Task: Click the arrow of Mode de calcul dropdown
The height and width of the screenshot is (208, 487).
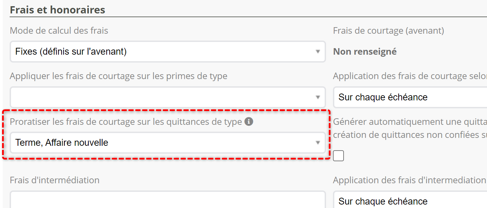Action: tap(318, 52)
